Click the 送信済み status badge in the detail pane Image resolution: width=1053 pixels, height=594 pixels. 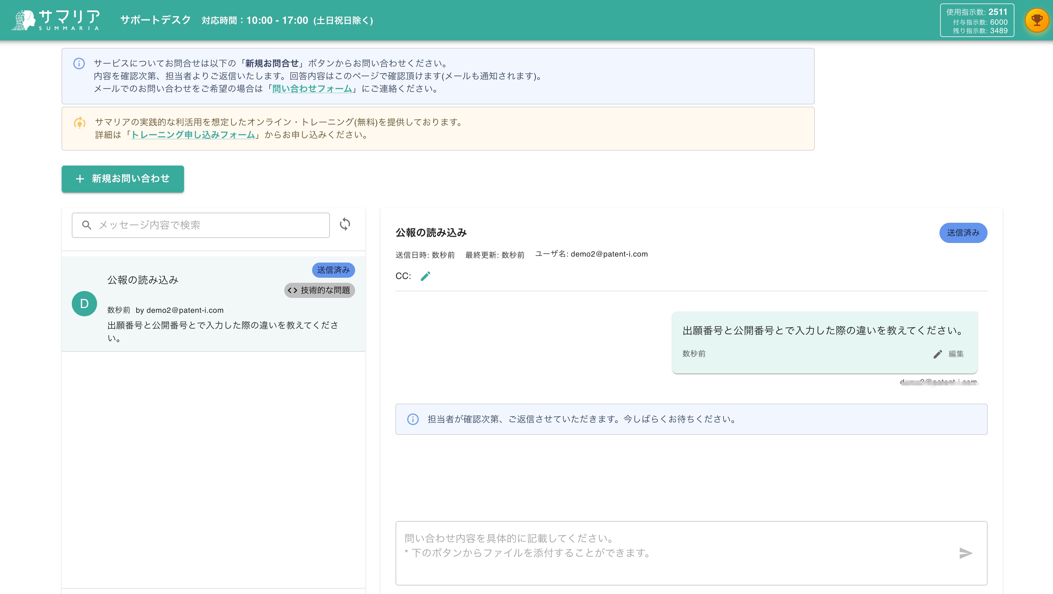[963, 233]
